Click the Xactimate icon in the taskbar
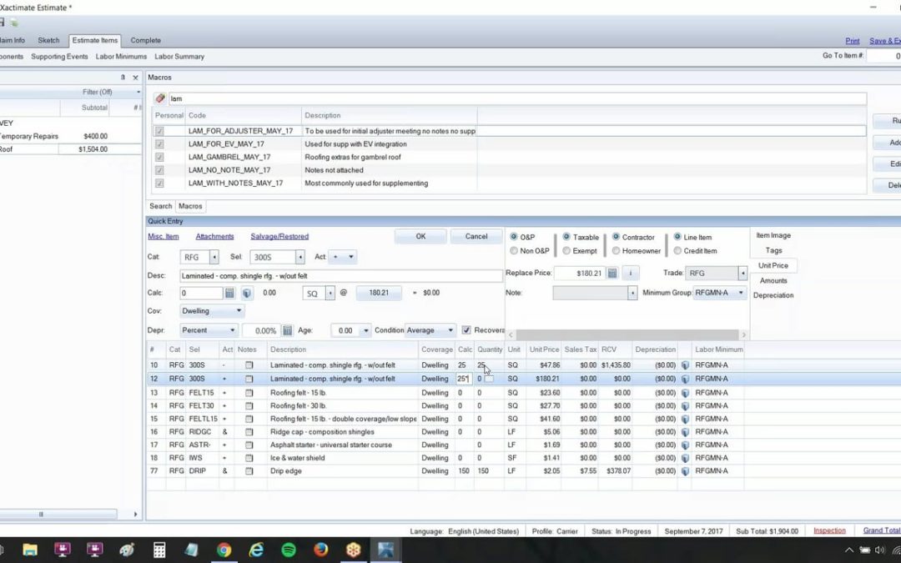The width and height of the screenshot is (901, 563). (385, 550)
